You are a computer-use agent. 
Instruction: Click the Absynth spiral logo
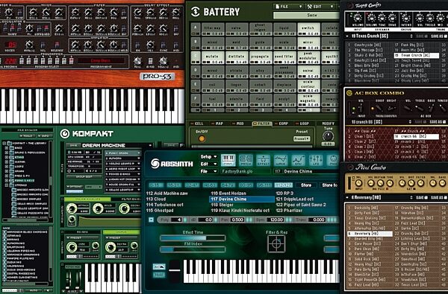point(155,164)
